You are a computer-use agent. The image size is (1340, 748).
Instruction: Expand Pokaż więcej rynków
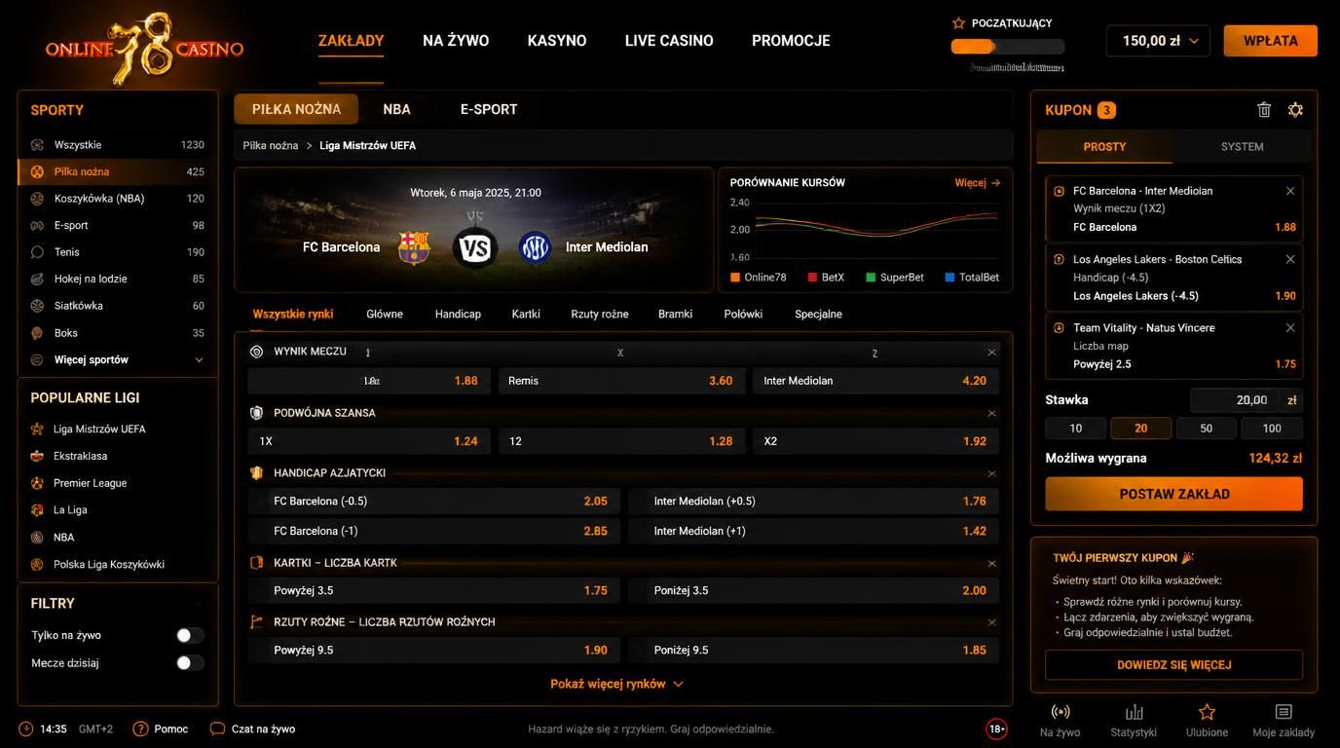point(616,684)
